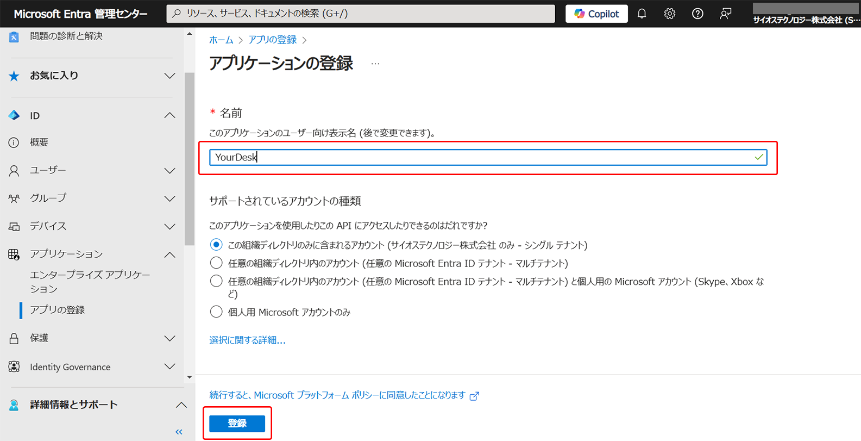
Task: Click Microsoft Entra 管理センター title
Action: tap(80, 14)
